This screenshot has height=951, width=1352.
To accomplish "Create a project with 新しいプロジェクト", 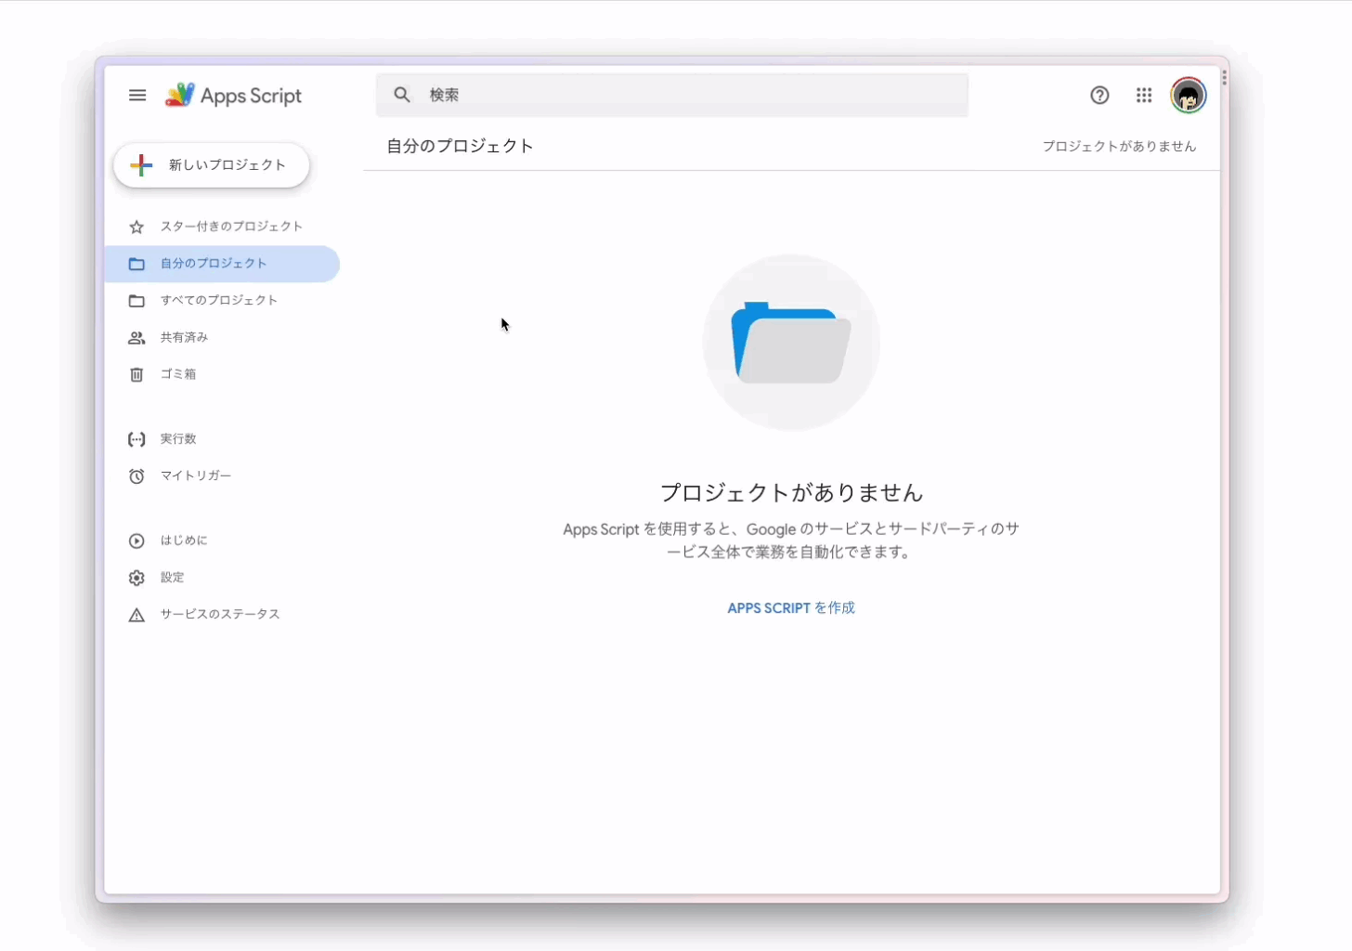I will (x=212, y=165).
